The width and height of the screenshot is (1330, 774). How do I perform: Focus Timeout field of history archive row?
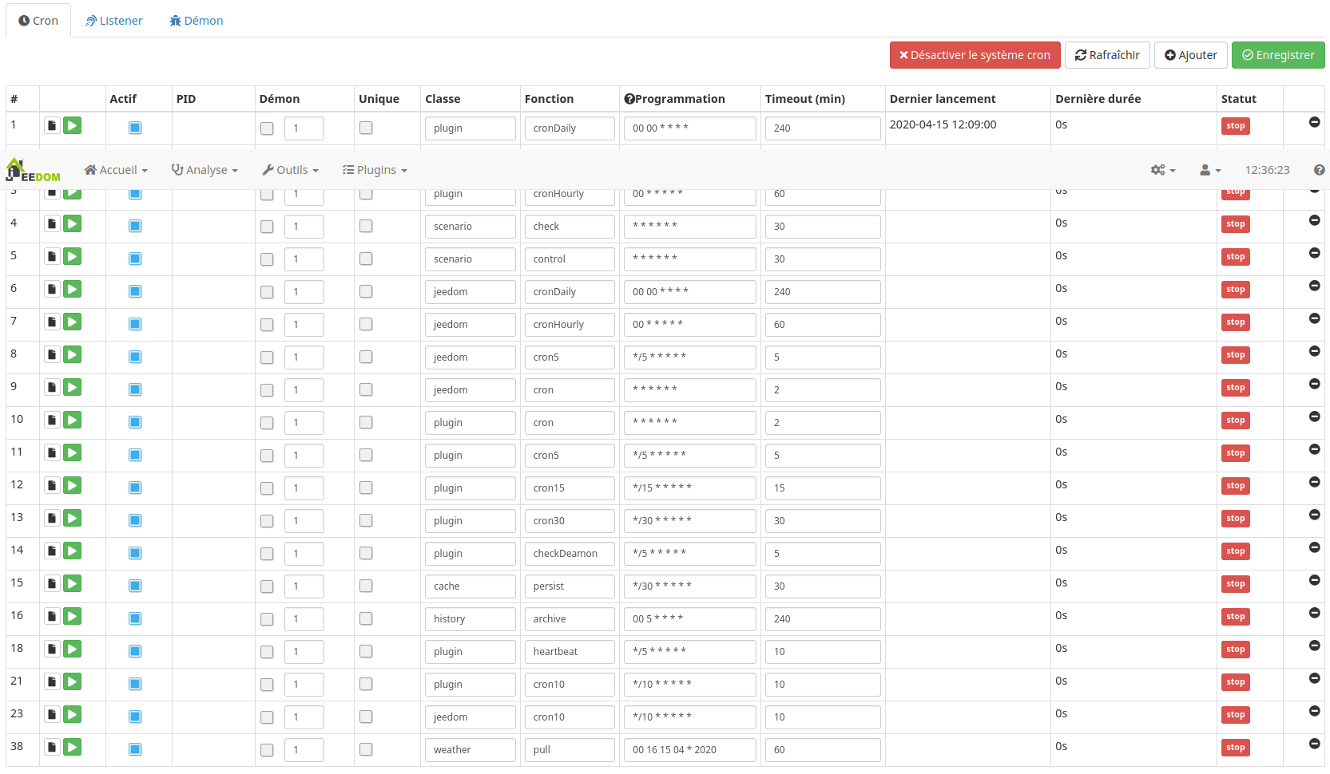click(x=823, y=619)
